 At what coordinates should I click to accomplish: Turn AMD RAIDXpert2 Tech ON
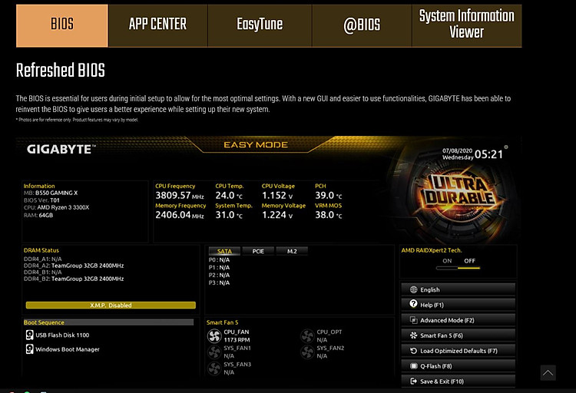(447, 261)
